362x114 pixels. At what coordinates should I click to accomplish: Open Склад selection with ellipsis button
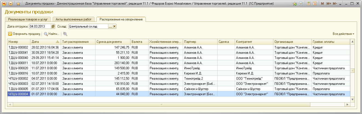110,26
